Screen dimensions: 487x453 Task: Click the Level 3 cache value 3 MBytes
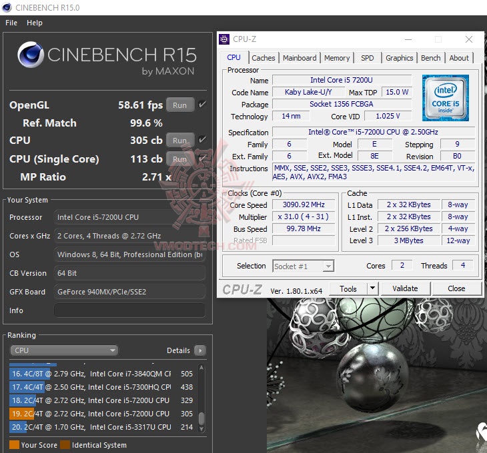409,240
